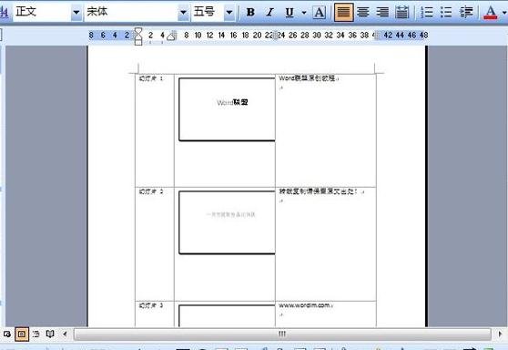Click the font size box showing 五号
Screen dimensions: 508x350
208,13
